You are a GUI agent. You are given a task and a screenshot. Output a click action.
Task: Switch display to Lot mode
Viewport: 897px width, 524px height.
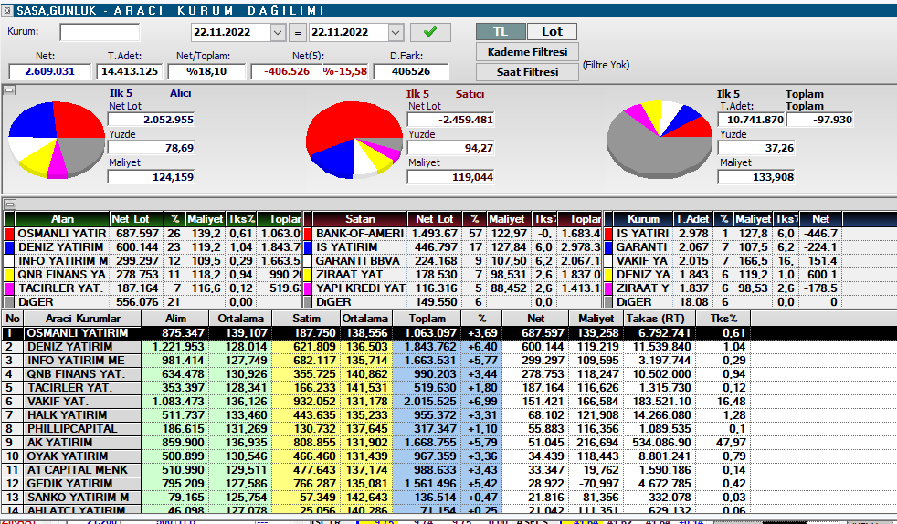(x=553, y=32)
